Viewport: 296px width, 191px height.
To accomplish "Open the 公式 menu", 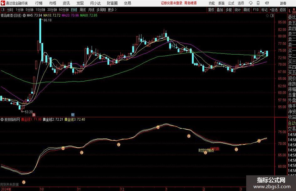I will (231, 3).
